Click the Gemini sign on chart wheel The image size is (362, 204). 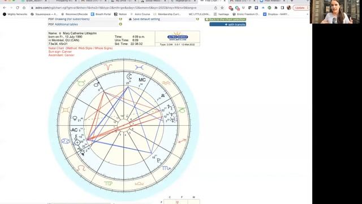pos(66,110)
